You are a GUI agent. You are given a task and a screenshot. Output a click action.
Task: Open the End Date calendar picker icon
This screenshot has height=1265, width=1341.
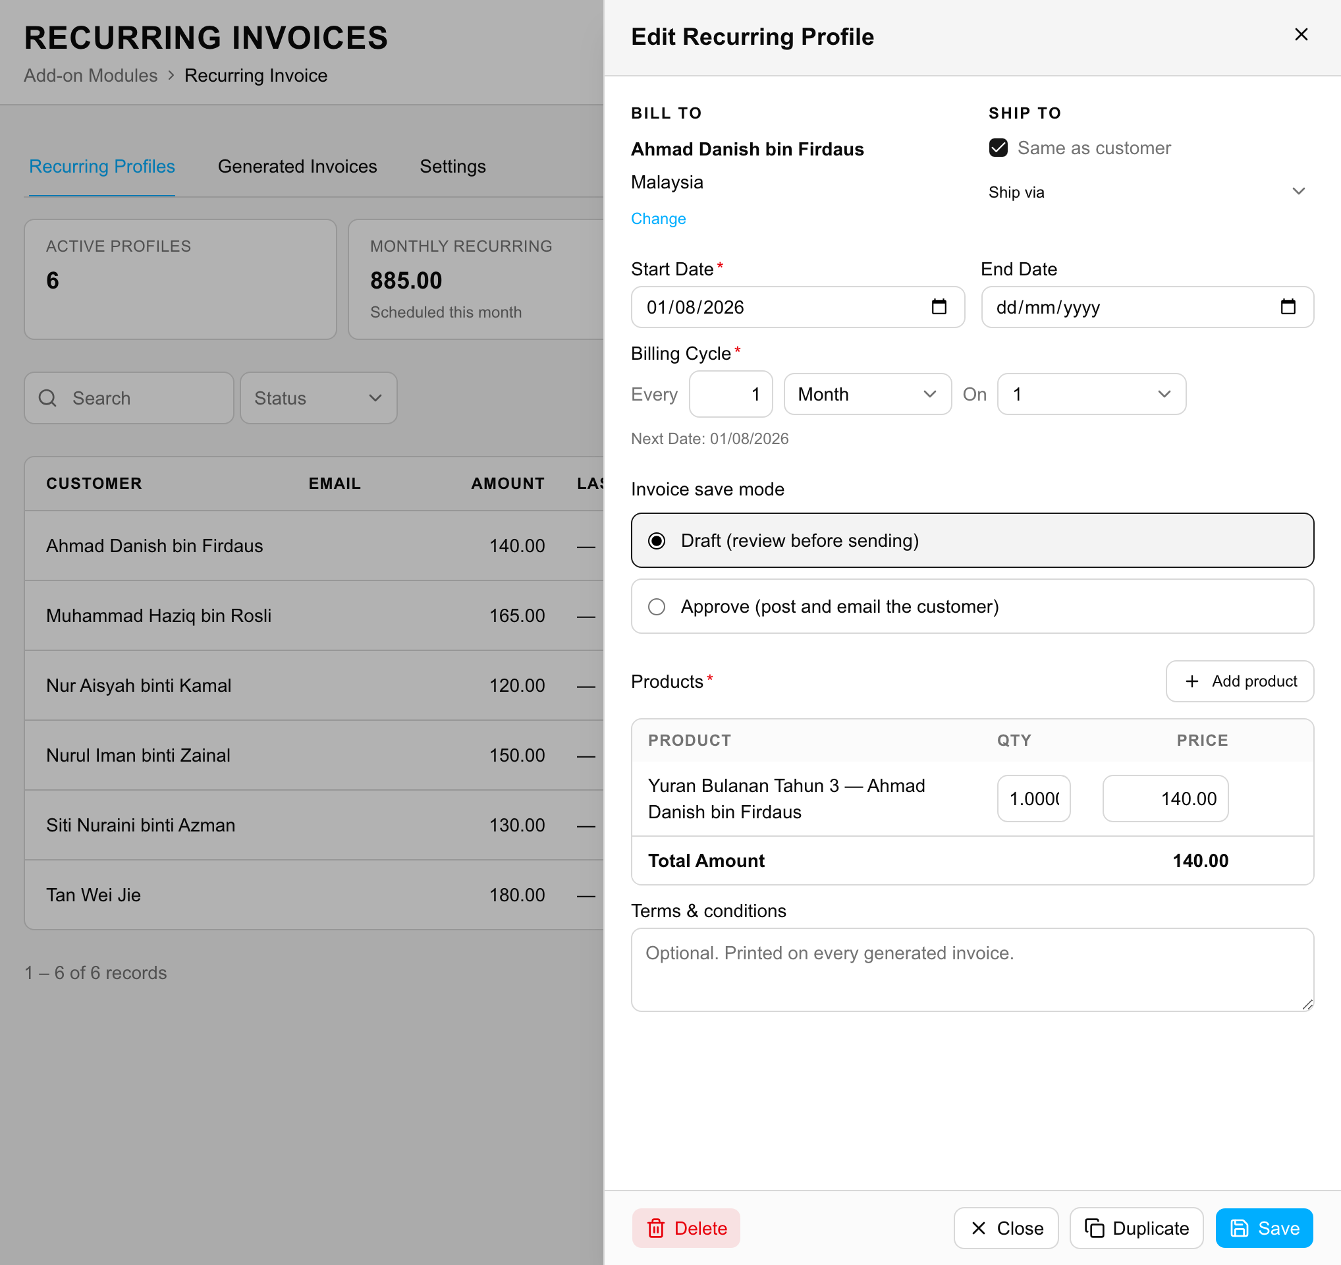[x=1288, y=307]
